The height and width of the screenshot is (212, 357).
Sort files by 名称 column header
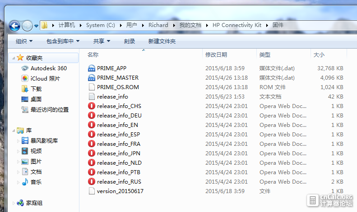tap(93, 55)
